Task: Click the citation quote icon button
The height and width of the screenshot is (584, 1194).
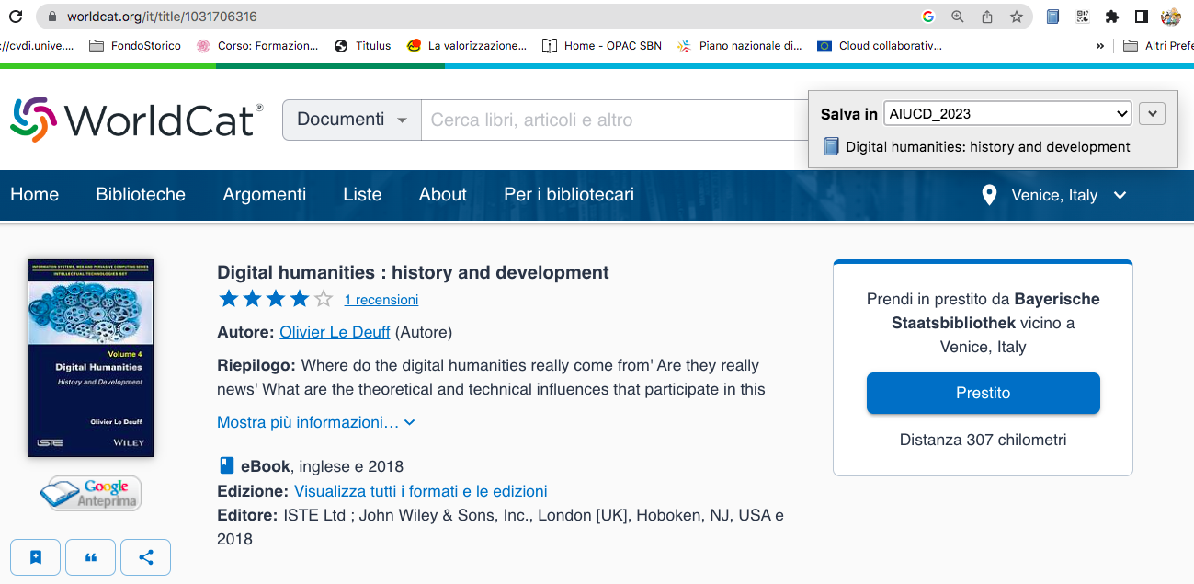Action: tap(91, 556)
